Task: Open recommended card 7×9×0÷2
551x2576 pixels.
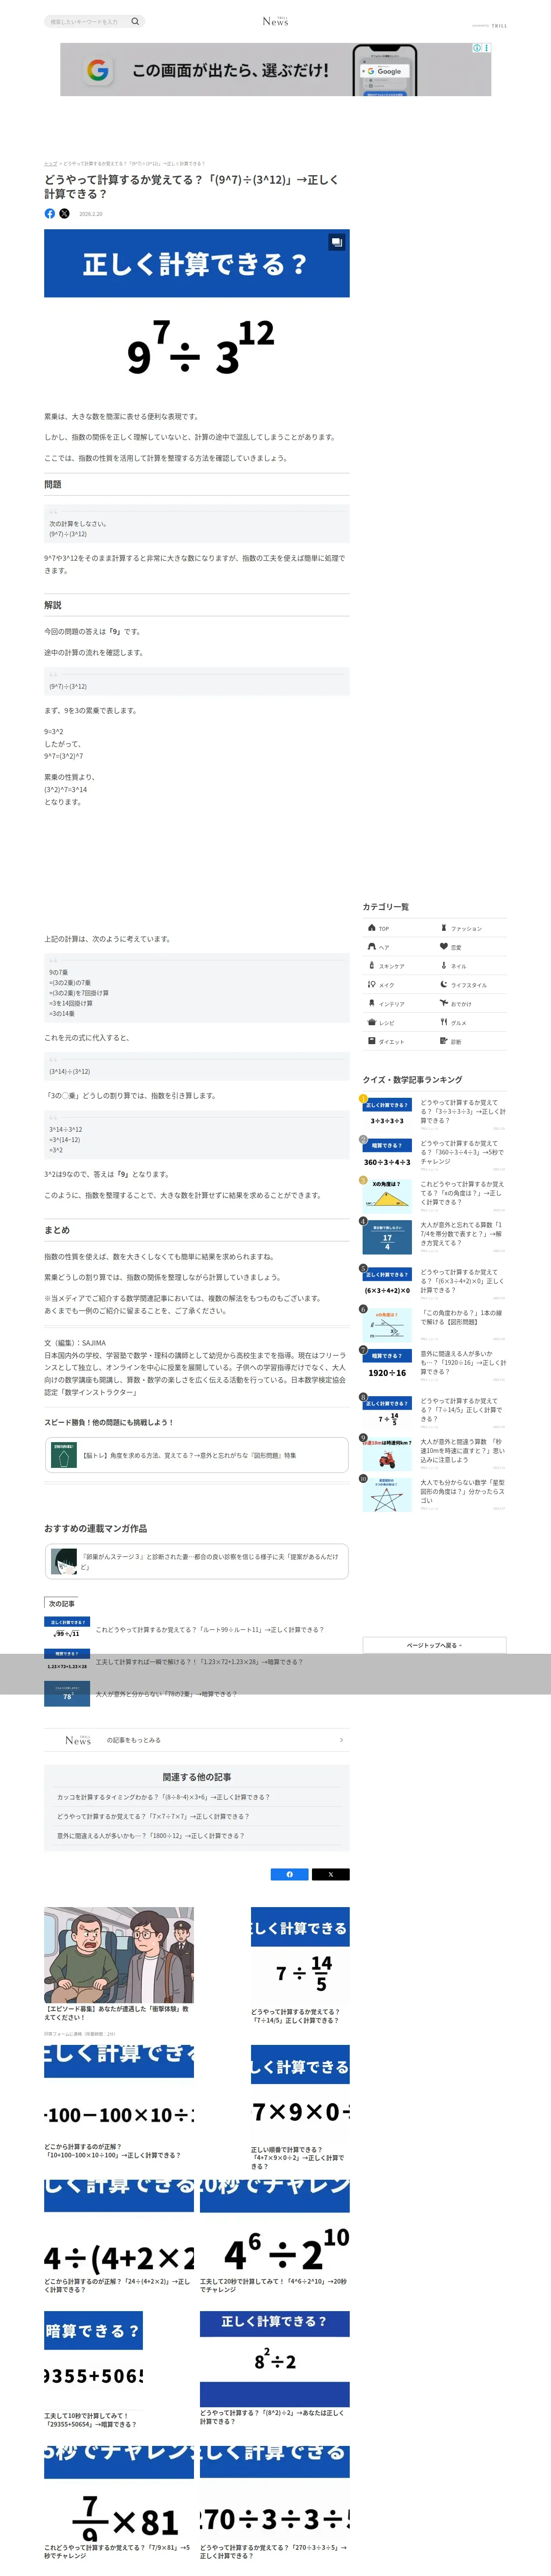Action: [300, 2108]
